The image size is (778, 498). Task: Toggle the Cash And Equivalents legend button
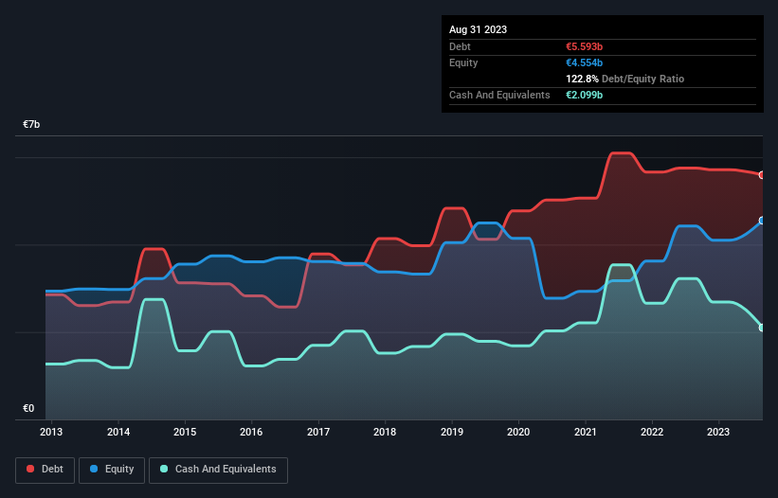point(218,470)
